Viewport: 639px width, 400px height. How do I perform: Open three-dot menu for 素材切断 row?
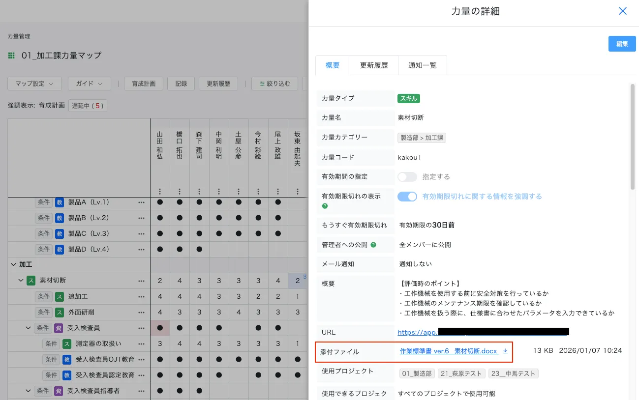pos(142,281)
